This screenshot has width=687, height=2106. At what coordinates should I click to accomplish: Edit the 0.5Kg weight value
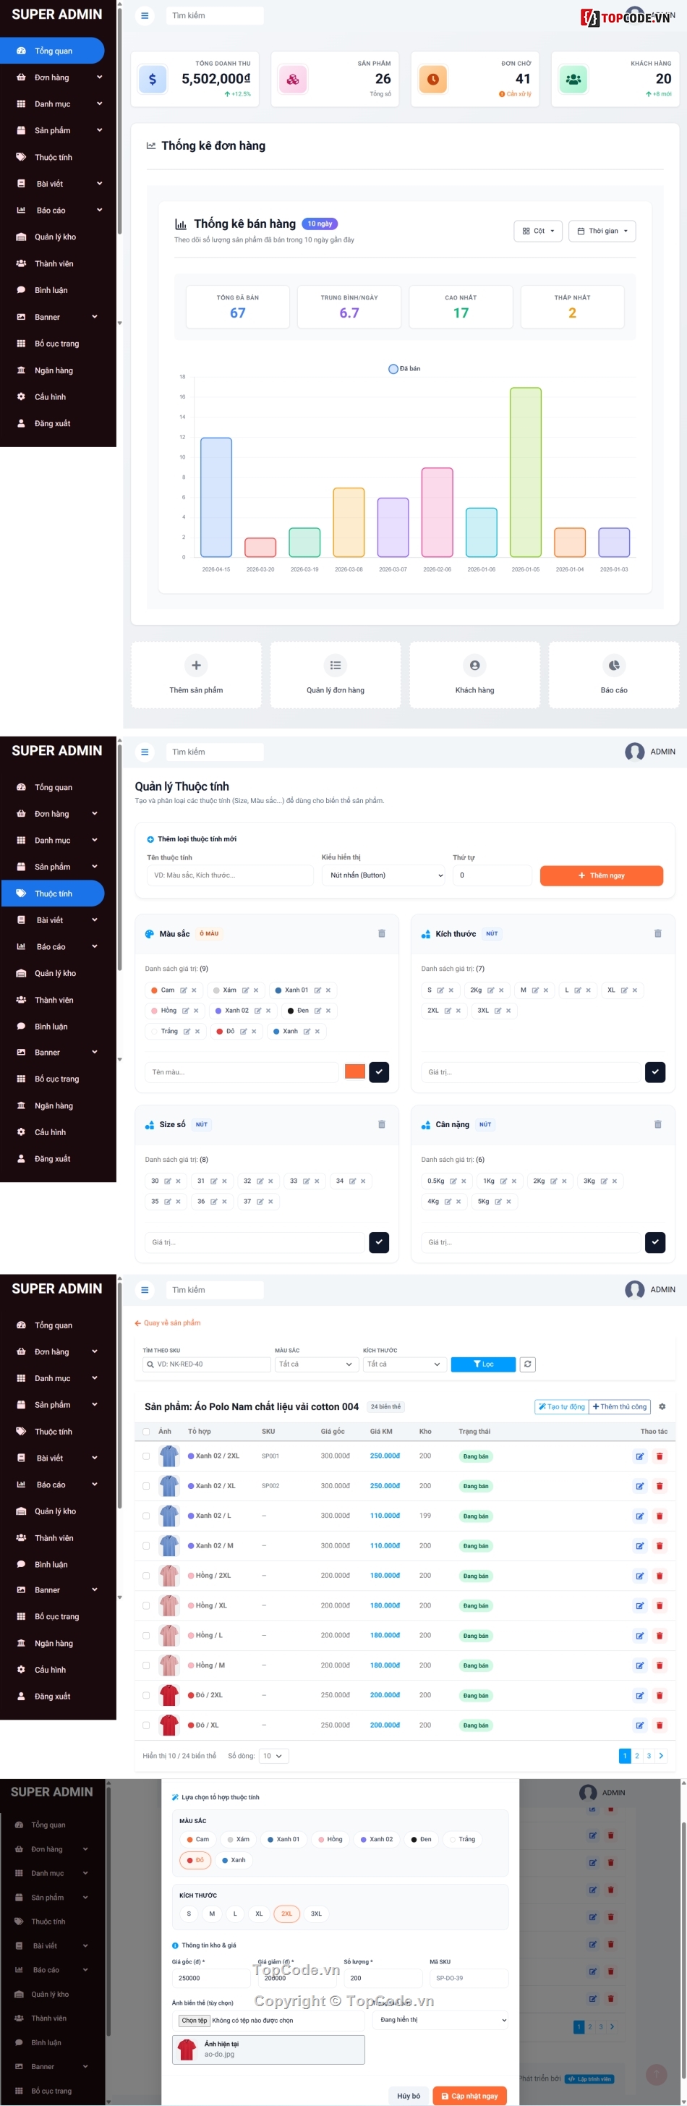453,1181
